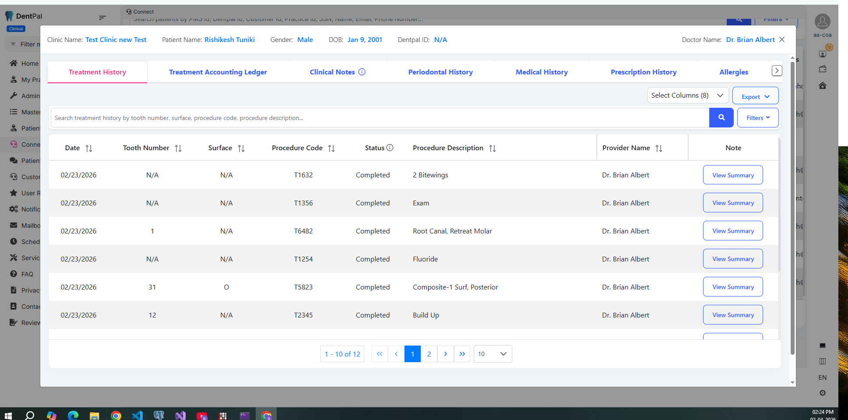Go to page 2

pos(429,354)
